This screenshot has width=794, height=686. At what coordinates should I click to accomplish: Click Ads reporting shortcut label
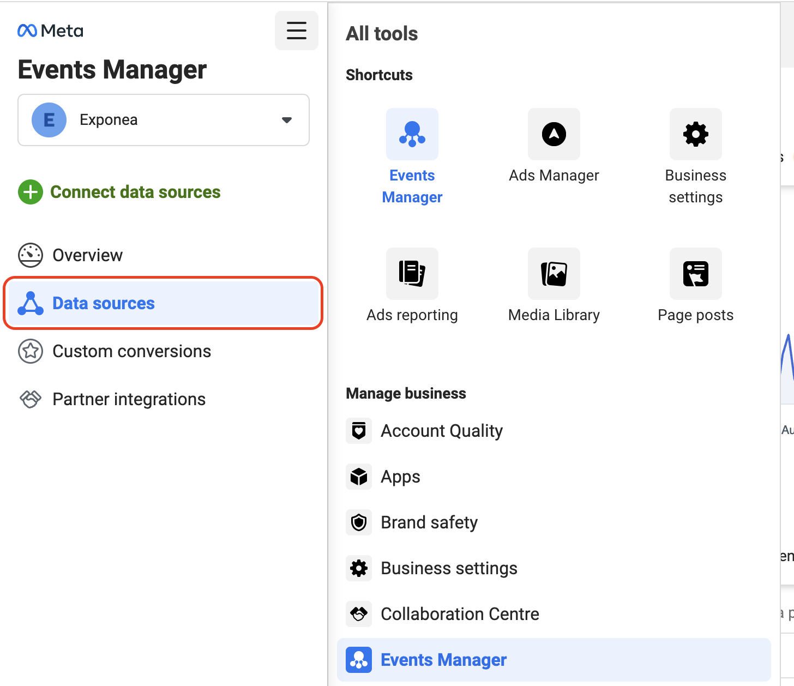(x=412, y=315)
